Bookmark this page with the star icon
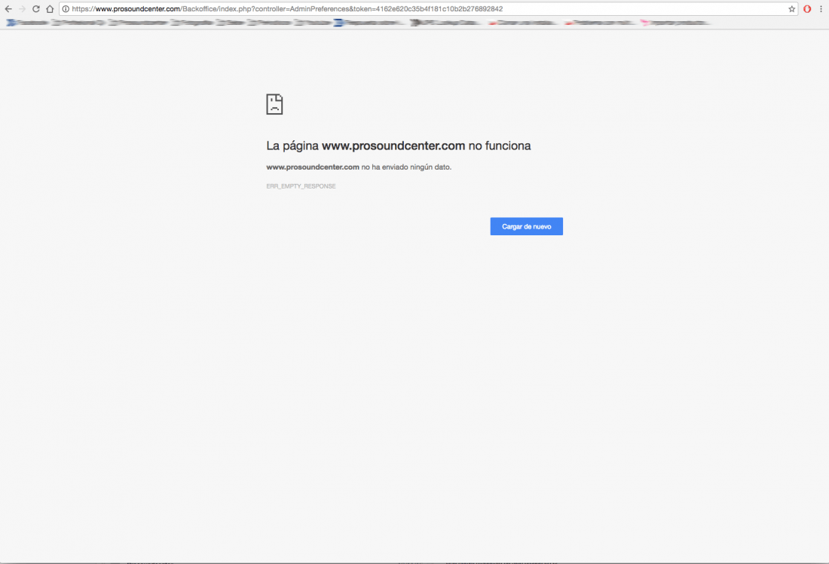 [791, 9]
